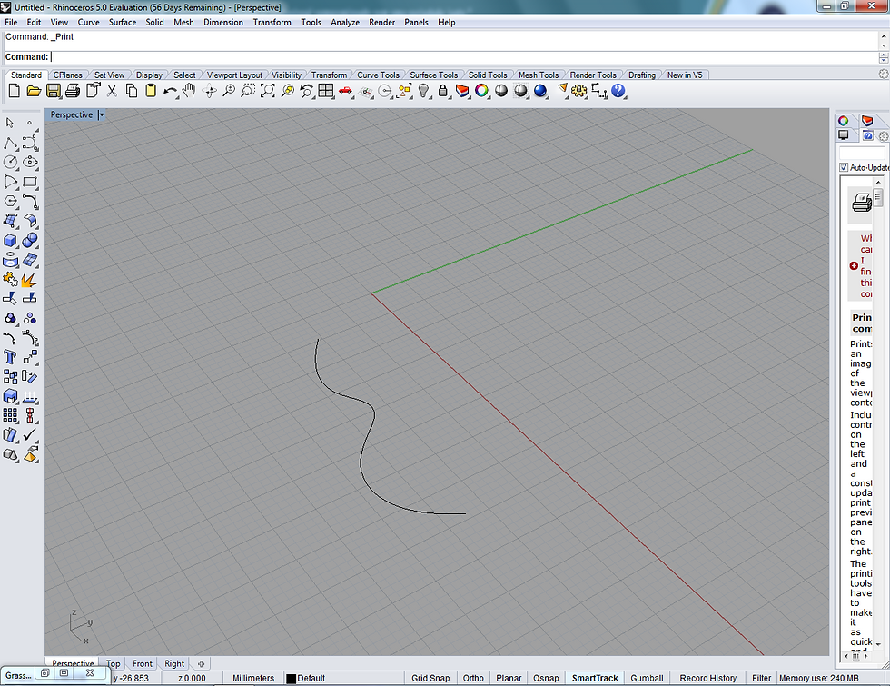Screen dimensions: 890x686
Task: Open the Perspective viewport dropdown arrow
Action: [101, 114]
